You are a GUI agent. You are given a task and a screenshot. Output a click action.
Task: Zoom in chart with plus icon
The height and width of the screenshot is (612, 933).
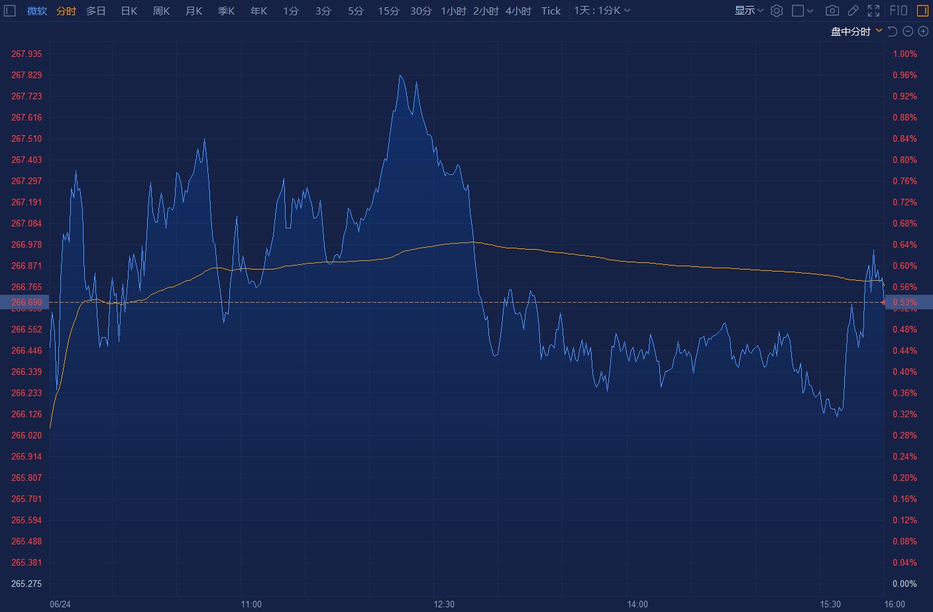[x=923, y=31]
